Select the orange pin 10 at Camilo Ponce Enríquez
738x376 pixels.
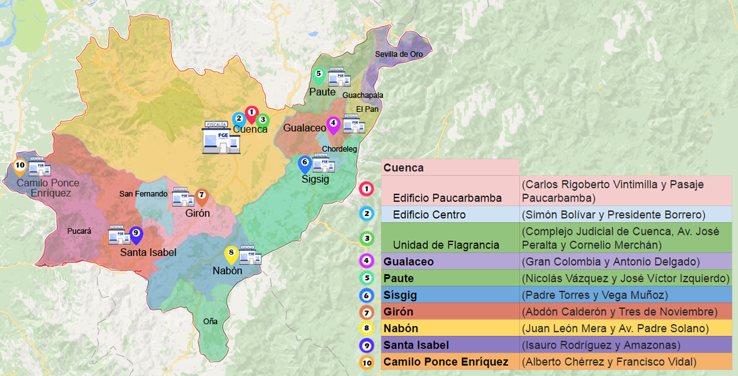click(x=19, y=166)
